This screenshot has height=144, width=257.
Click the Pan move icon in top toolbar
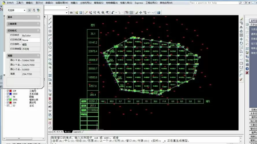click(140, 13)
